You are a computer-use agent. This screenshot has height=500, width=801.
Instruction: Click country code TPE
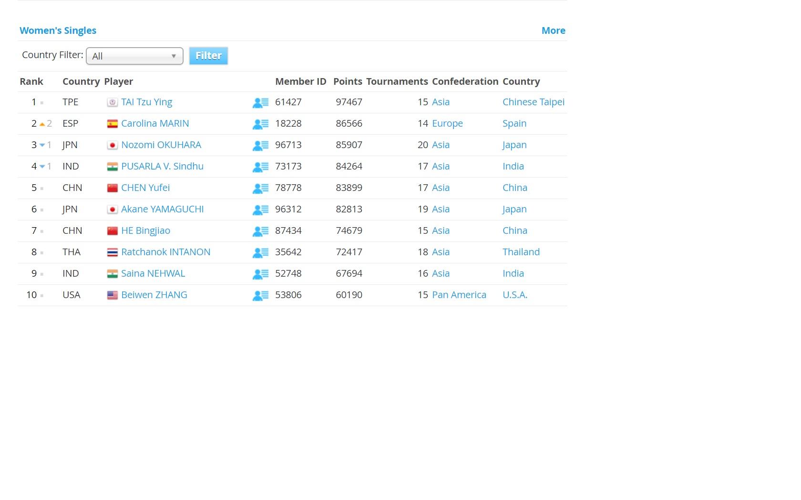tap(71, 102)
